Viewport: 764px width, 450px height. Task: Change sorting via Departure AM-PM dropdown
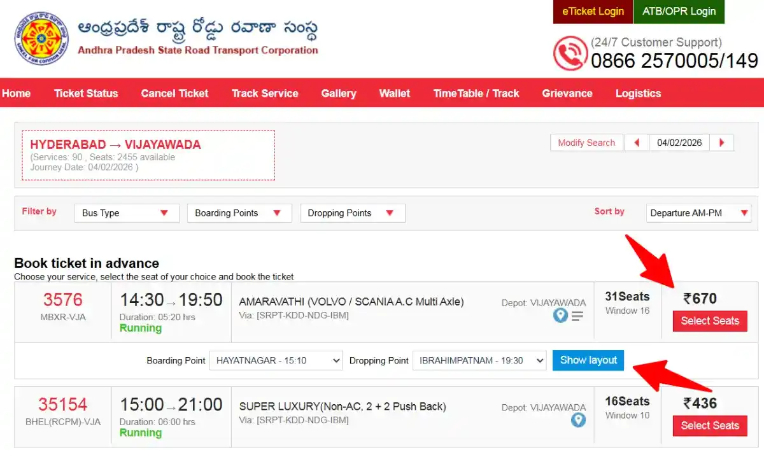pos(698,213)
